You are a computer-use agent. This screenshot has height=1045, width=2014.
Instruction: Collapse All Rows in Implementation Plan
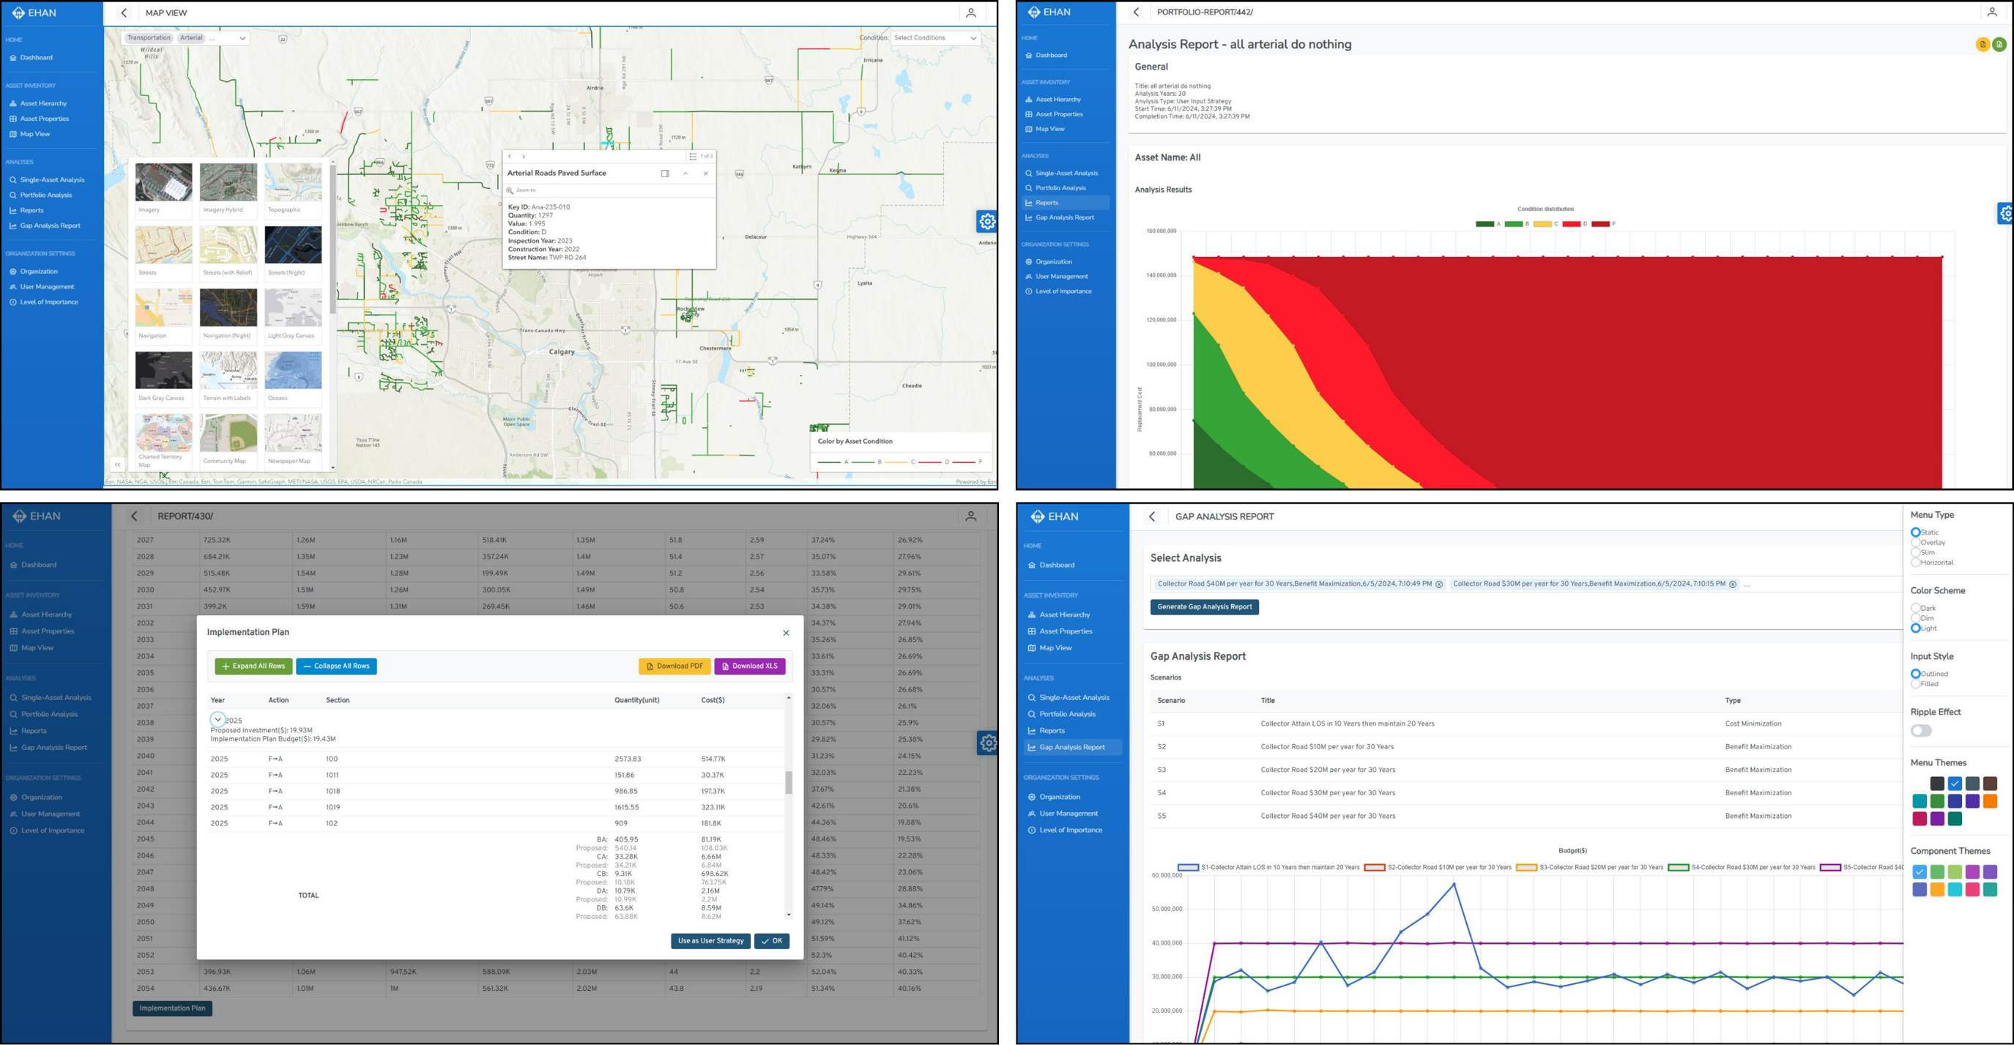click(336, 666)
